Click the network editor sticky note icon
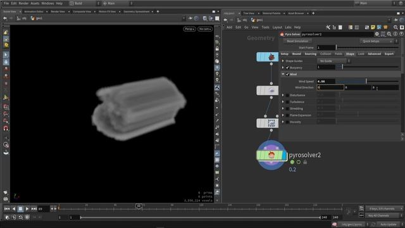The height and width of the screenshot is (228, 405). 373,27
